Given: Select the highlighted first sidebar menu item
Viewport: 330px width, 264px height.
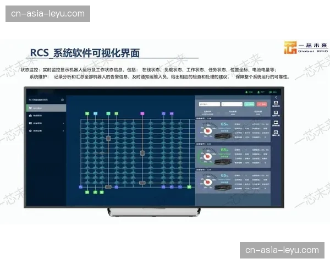Looking at the screenshot, I should tap(46, 108).
